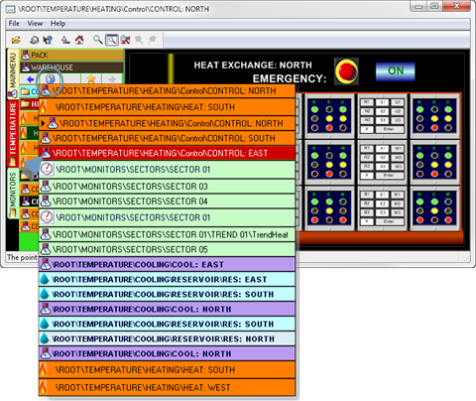This screenshot has width=476, height=401.
Task: Click the X key in the R/X/W keypad
Action: coord(367,175)
